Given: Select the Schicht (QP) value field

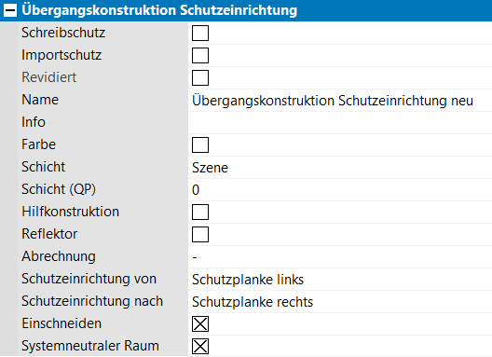Looking at the screenshot, I should pos(340,189).
